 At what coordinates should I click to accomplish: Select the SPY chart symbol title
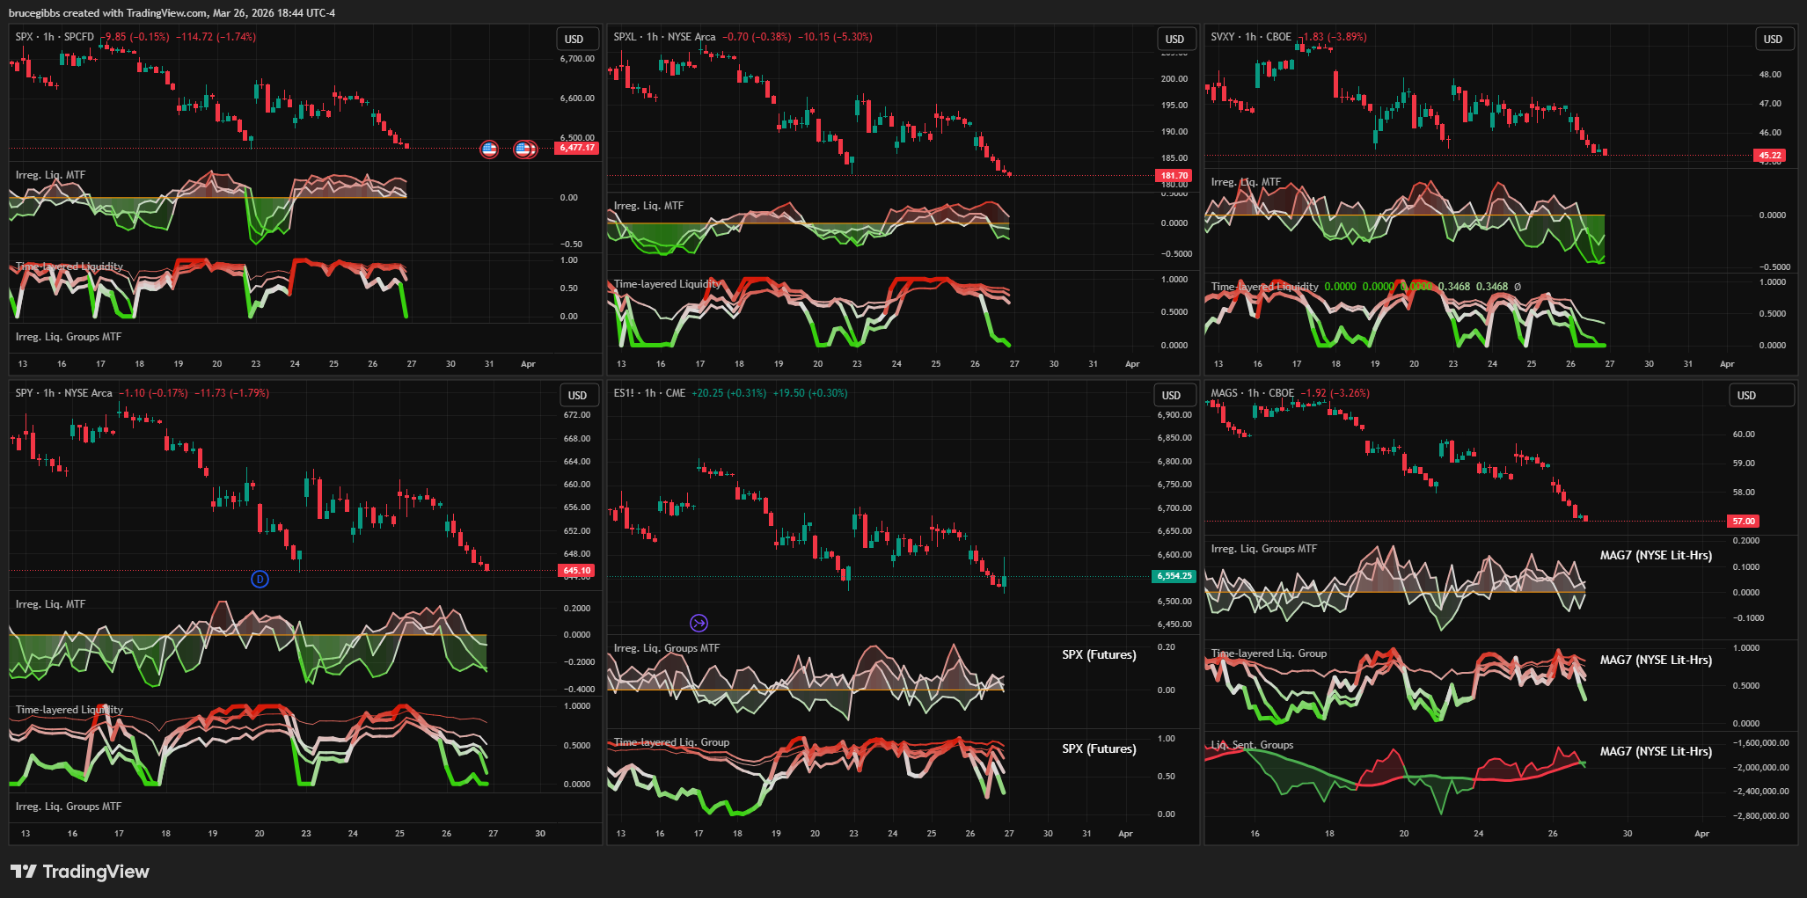pos(63,393)
